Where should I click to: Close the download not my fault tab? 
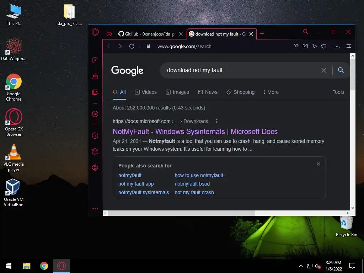pos(251,34)
